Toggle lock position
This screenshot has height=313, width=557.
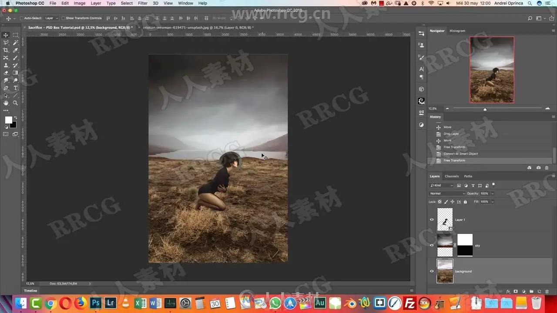coord(452,202)
